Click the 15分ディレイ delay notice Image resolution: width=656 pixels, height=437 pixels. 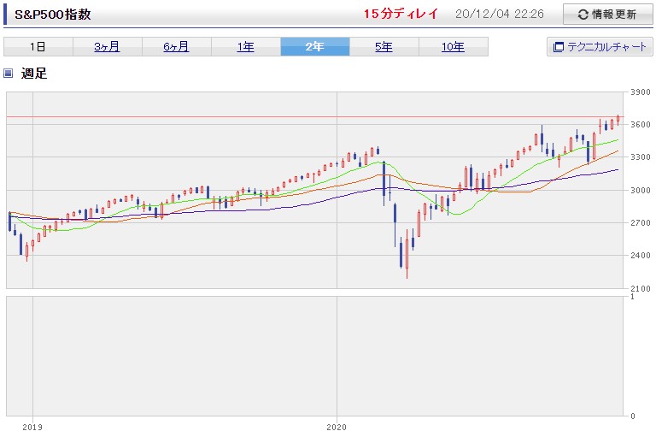(x=401, y=14)
